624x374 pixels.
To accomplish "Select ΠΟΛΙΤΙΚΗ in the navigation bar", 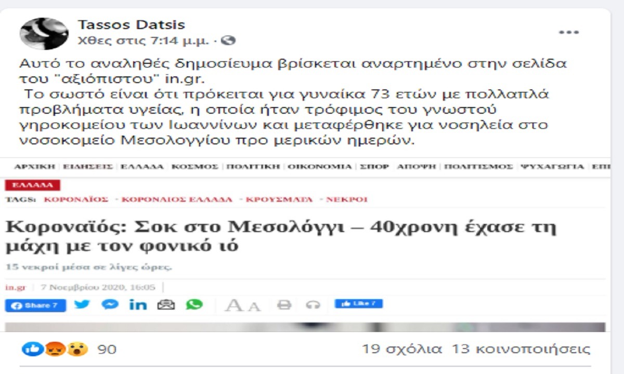I will [253, 167].
